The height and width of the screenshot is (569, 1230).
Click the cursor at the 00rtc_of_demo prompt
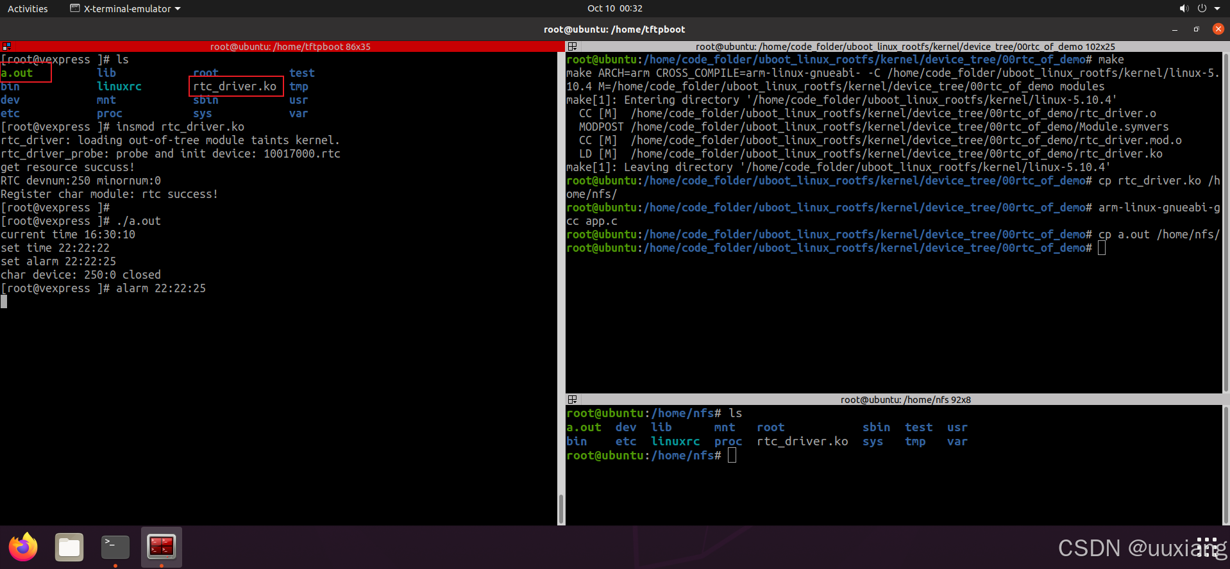[x=1102, y=248]
